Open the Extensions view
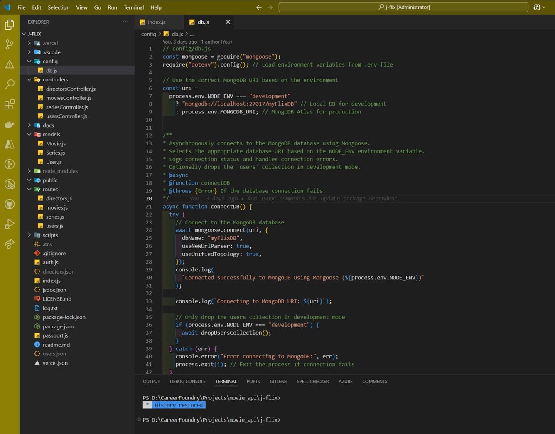The height and width of the screenshot is (434, 555). point(9,104)
